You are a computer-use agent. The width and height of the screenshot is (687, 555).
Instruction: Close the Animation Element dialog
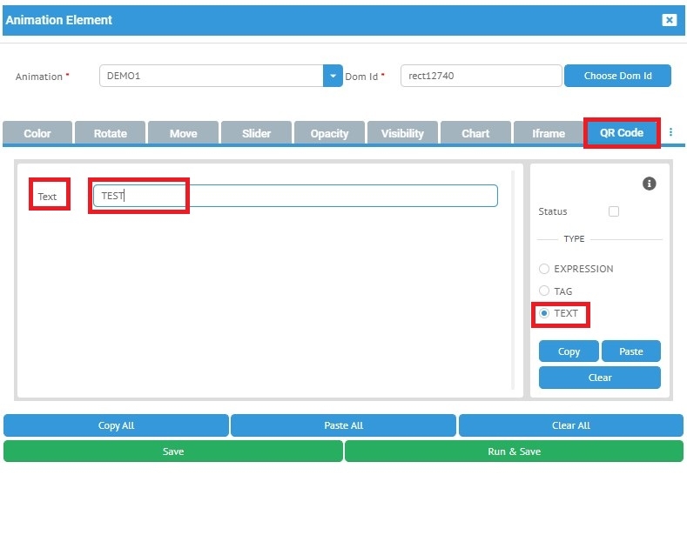coord(669,20)
